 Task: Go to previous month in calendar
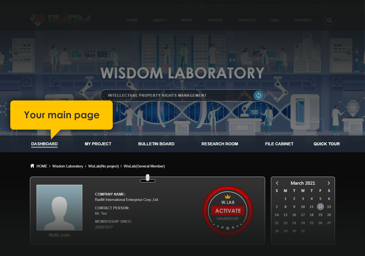277,183
